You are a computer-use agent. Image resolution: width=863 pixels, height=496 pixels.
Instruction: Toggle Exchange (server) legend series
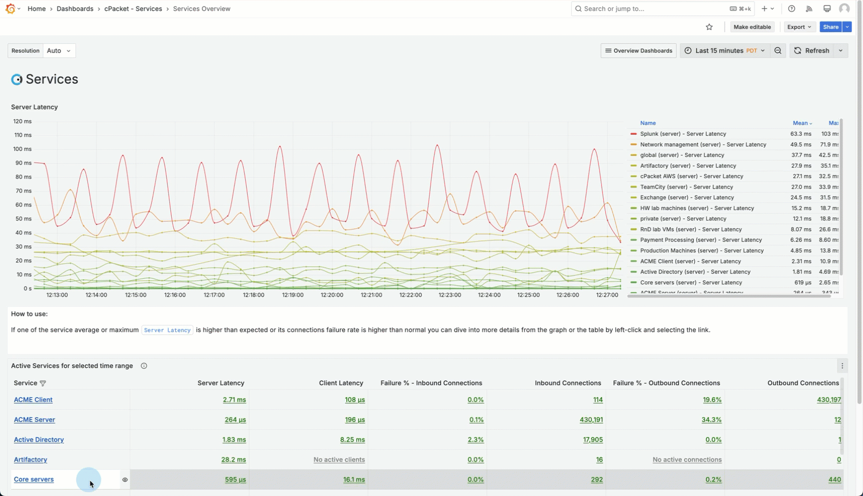coord(687,198)
